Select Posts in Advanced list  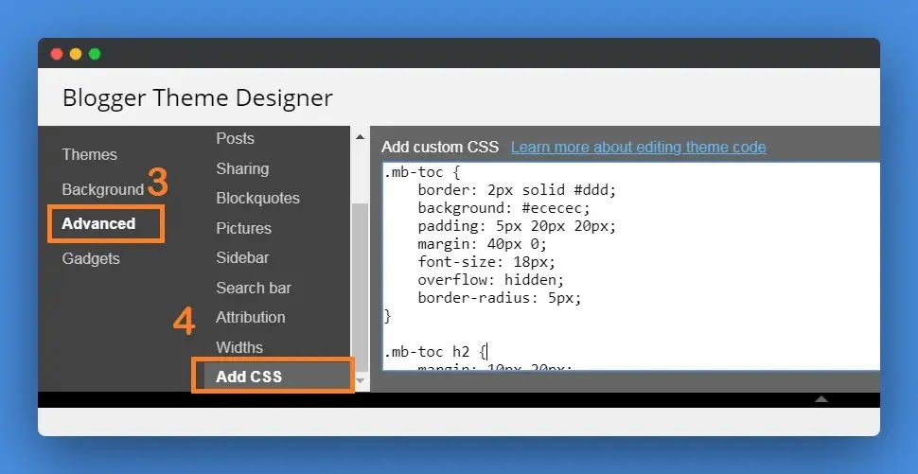click(x=235, y=139)
